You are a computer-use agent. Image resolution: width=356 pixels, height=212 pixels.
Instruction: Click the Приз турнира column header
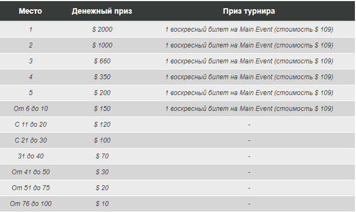click(x=249, y=11)
